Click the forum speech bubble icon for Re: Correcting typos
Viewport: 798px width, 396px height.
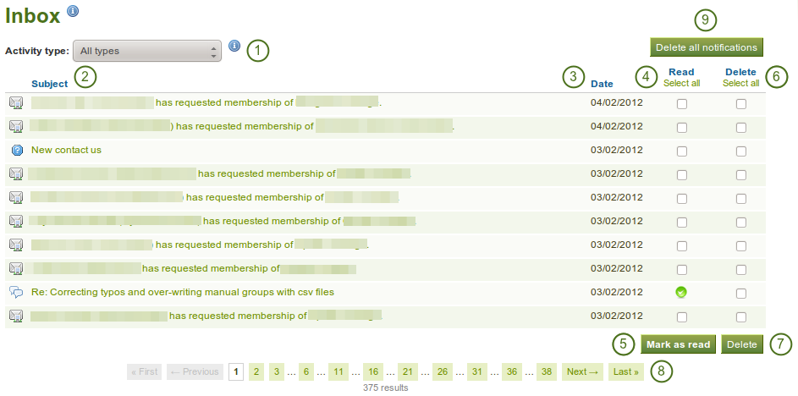pos(16,292)
